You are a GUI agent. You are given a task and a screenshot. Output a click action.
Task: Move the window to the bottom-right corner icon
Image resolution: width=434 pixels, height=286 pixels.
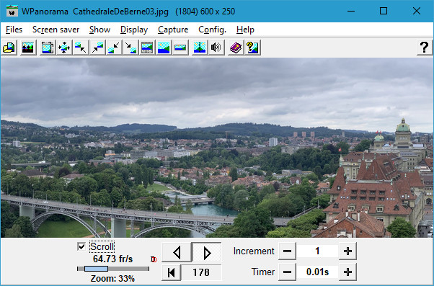pos(130,48)
